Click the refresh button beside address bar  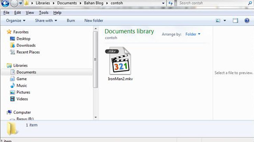pyautogui.click(x=170, y=3)
